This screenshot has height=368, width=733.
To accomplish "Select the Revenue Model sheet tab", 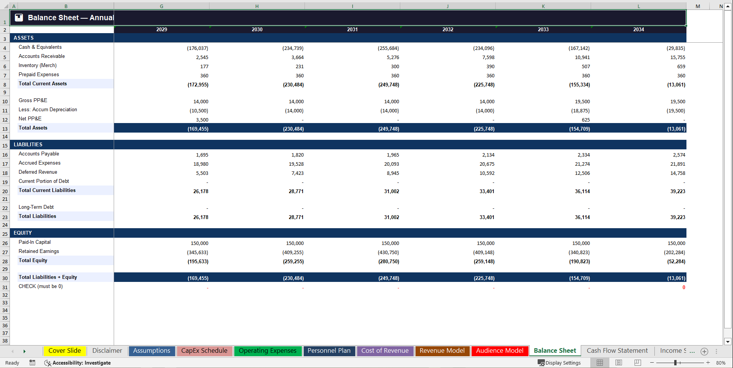I will (442, 350).
